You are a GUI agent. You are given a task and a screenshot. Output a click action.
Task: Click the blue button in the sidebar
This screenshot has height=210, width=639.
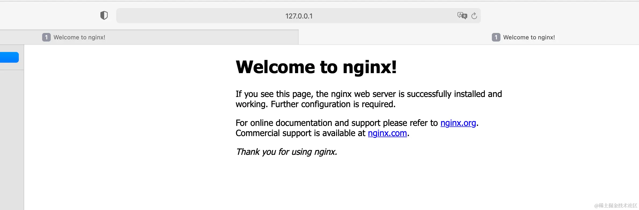pyautogui.click(x=9, y=57)
